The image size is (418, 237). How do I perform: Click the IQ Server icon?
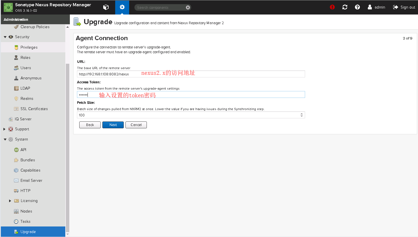[x=11, y=119]
